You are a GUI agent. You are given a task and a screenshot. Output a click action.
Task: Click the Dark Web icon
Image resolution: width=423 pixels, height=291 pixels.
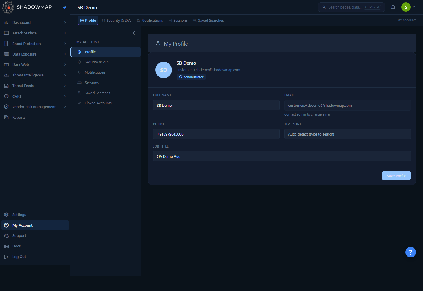6,65
